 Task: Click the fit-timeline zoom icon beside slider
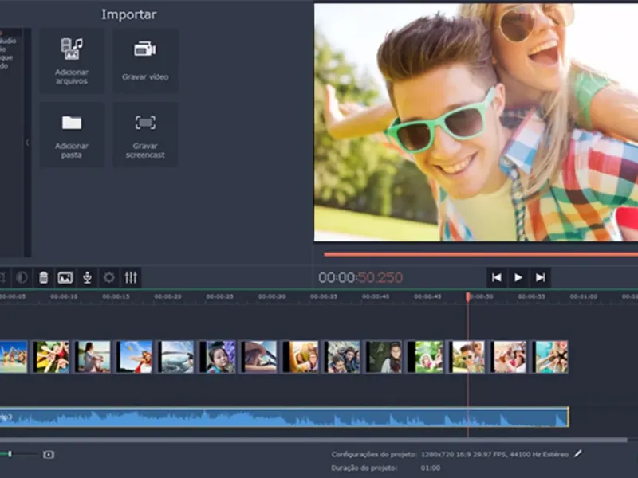click(x=49, y=454)
